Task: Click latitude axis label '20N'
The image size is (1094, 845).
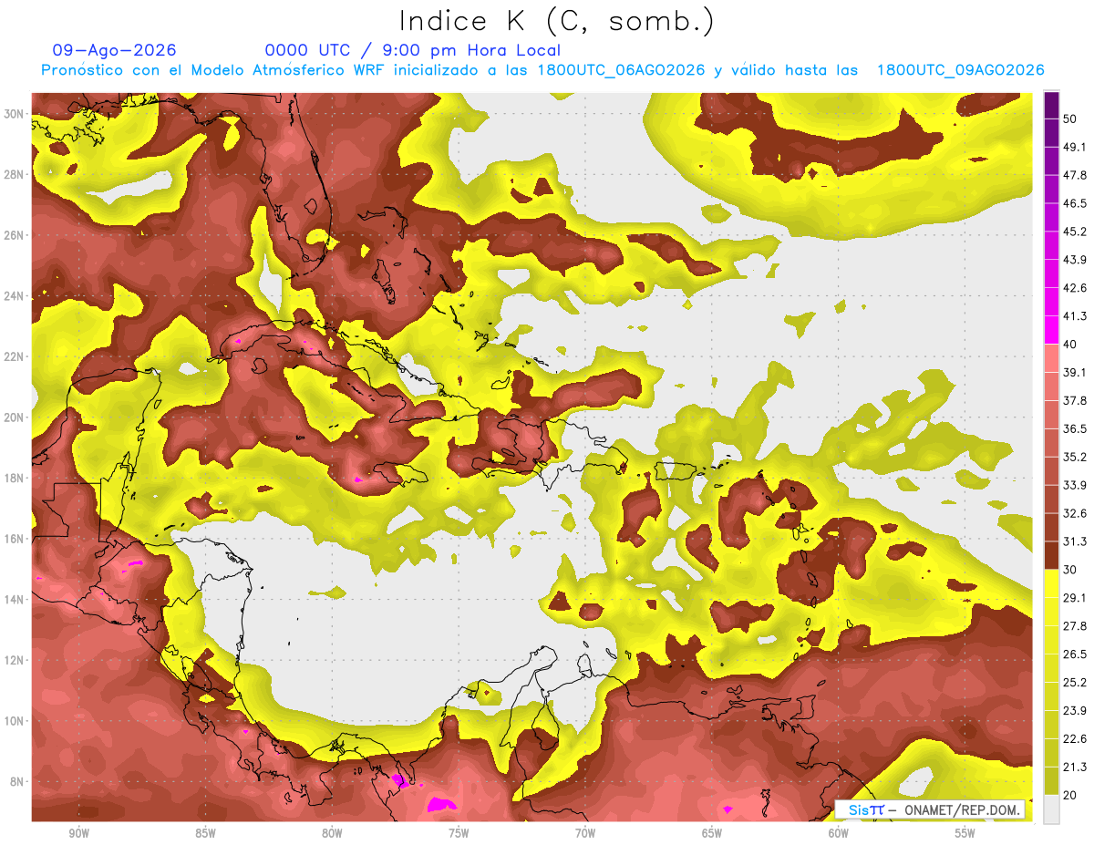Action: (14, 417)
